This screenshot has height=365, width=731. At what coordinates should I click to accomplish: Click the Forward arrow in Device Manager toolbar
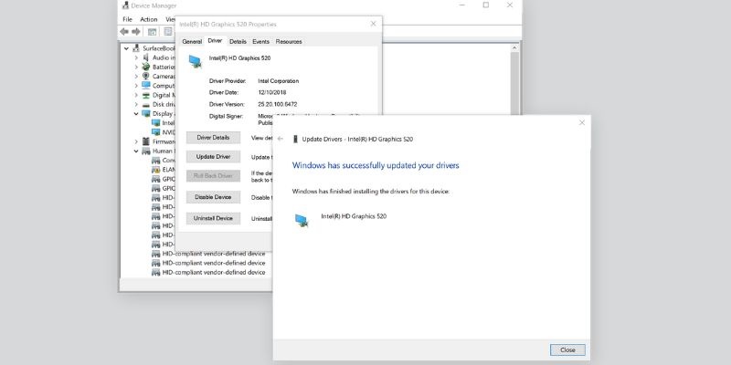pos(135,32)
